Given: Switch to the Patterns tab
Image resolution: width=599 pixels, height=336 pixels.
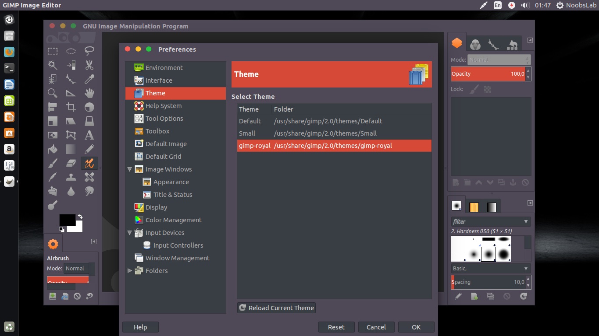Looking at the screenshot, I should (x=474, y=207).
